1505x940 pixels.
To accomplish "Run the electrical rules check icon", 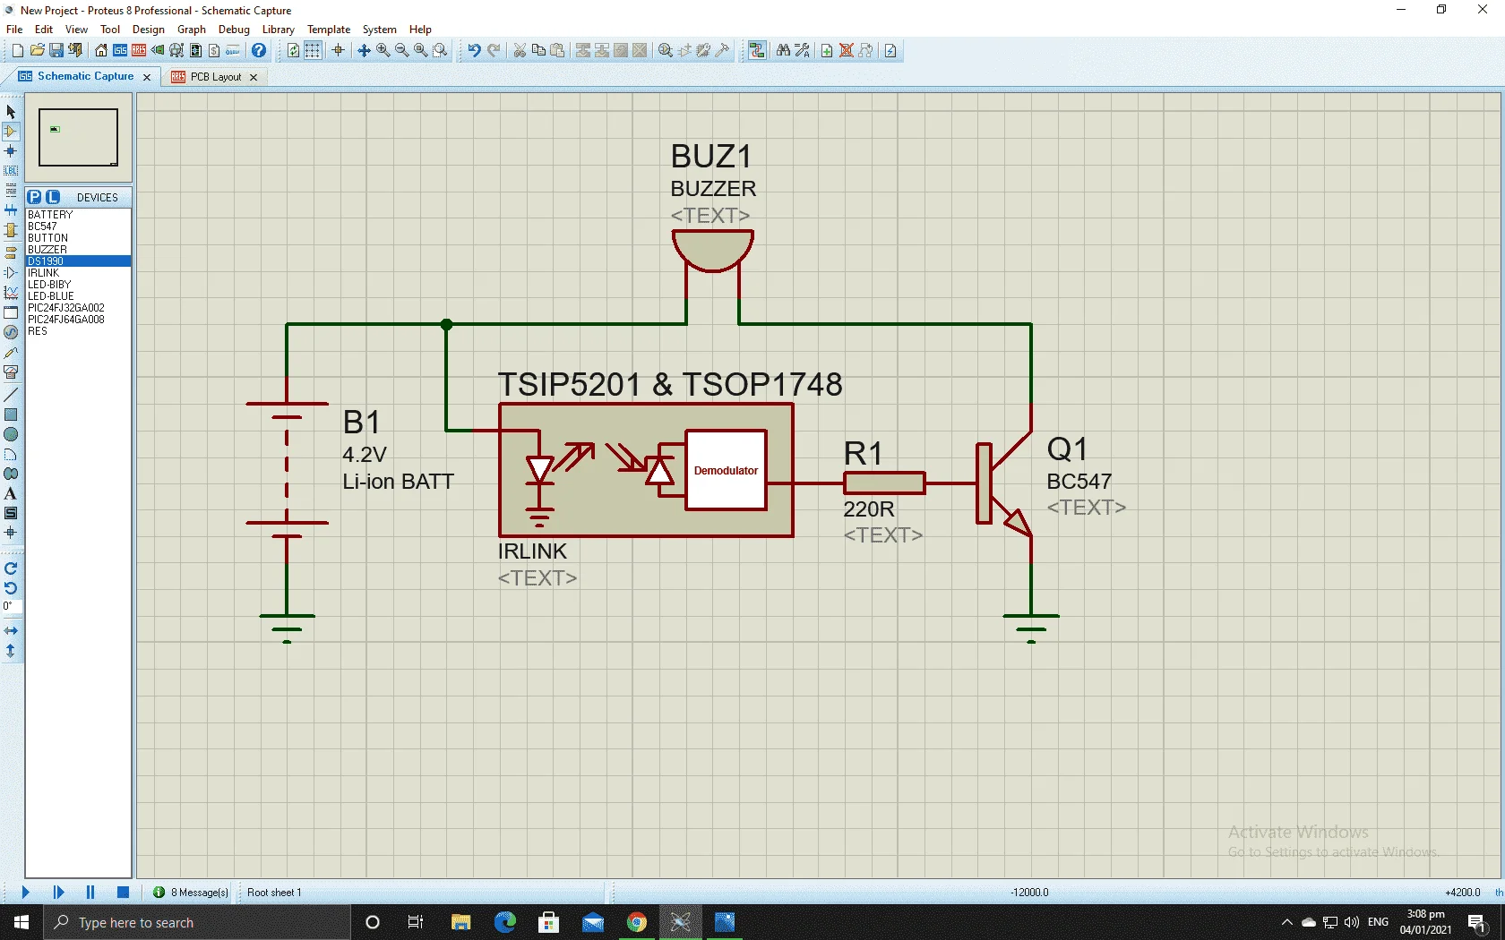I will (x=890, y=51).
